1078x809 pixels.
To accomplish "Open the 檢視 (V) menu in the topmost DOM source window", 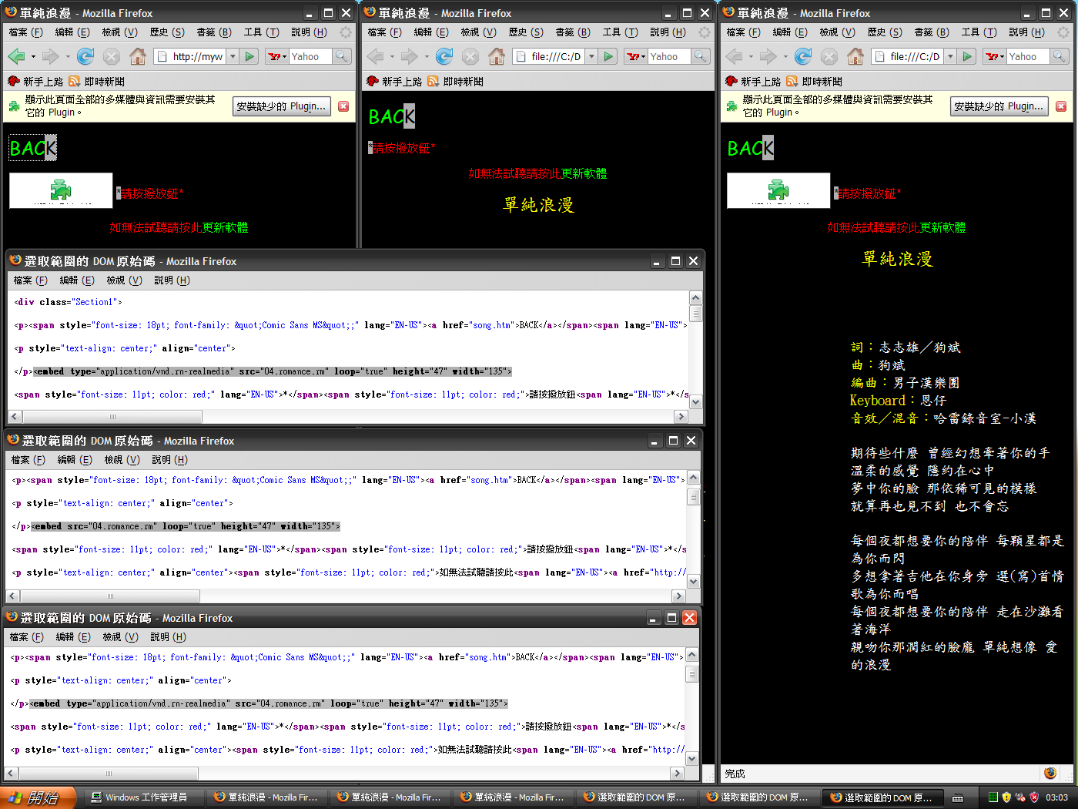I will pos(124,280).
